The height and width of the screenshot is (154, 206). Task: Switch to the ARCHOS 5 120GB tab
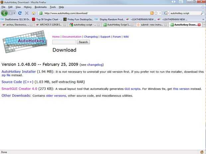coord(51,25)
